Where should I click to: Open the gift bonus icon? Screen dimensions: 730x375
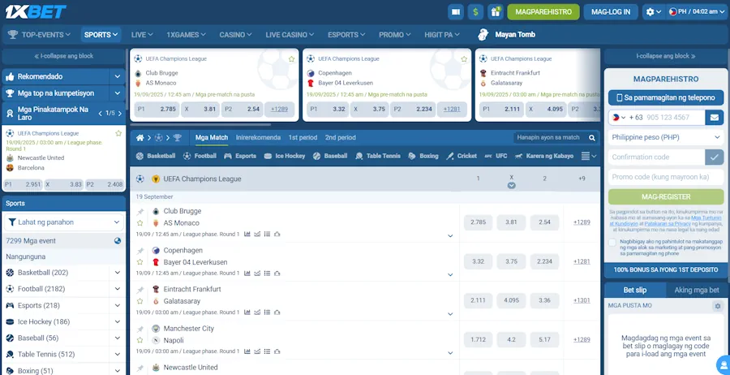(496, 12)
